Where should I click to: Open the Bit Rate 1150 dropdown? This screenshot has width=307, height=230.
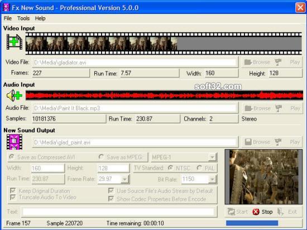(212, 179)
